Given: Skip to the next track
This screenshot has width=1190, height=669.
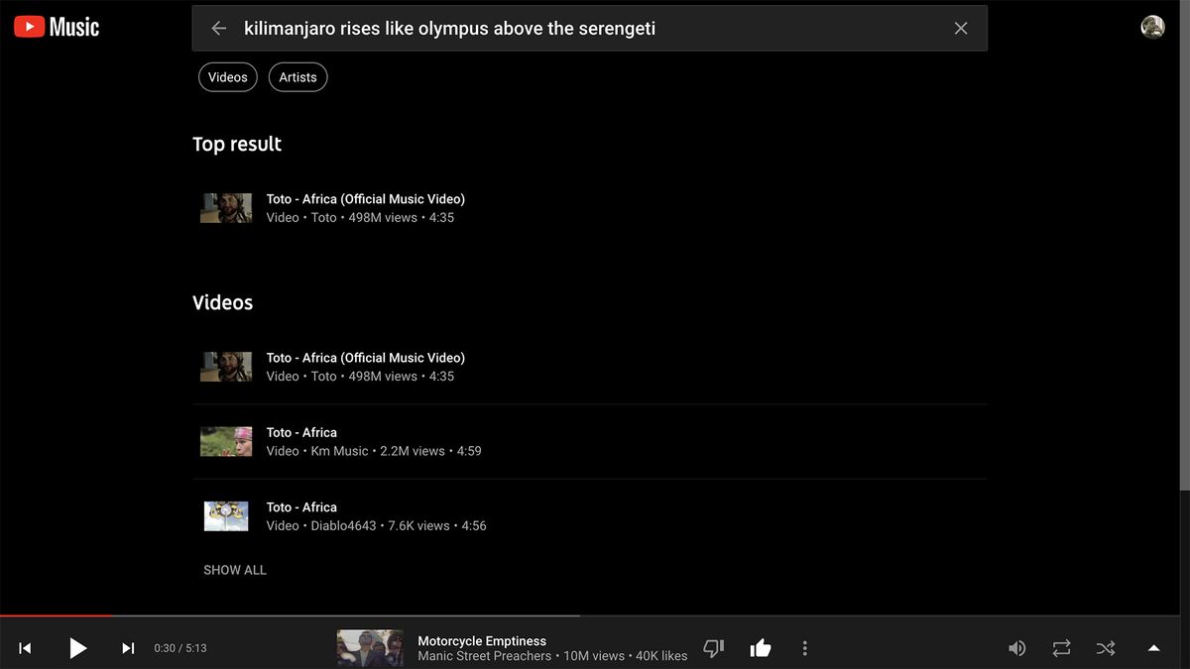Looking at the screenshot, I should click(x=127, y=647).
